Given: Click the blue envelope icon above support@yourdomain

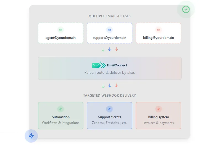Looking at the screenshot, I should coord(109,30).
